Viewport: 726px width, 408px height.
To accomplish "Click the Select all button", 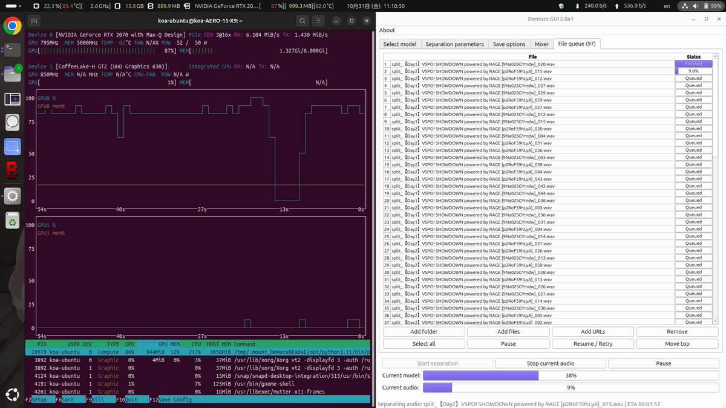I will click(424, 344).
